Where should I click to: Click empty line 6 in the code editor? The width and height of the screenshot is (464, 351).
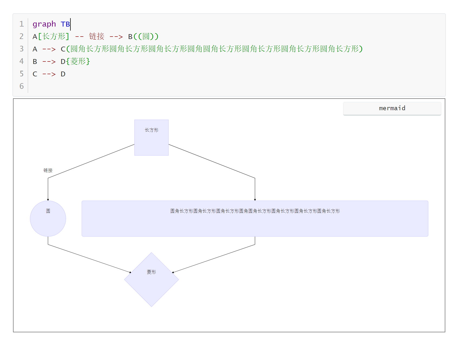(54, 86)
